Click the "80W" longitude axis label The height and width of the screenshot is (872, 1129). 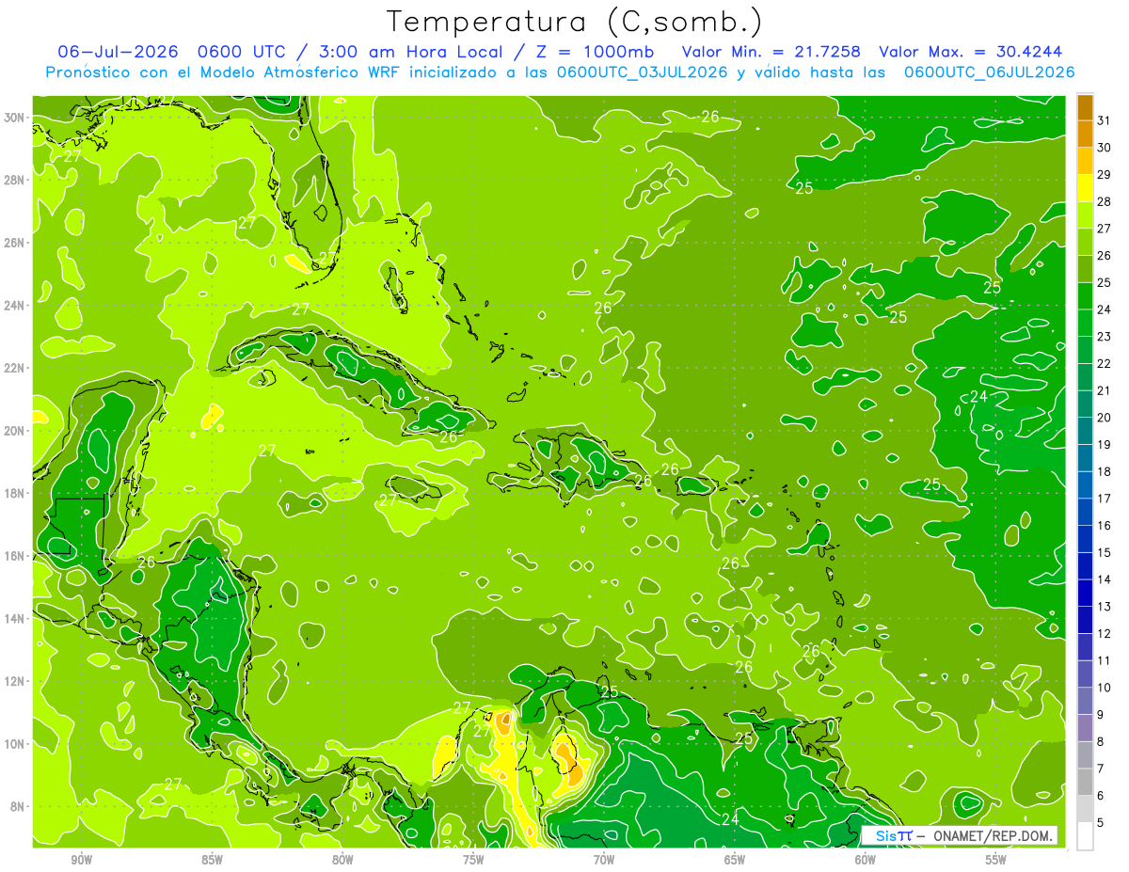343,860
